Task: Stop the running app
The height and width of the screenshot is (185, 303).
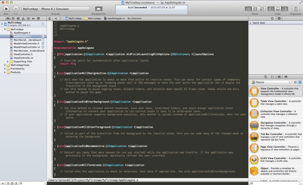Action: pos(16,9)
